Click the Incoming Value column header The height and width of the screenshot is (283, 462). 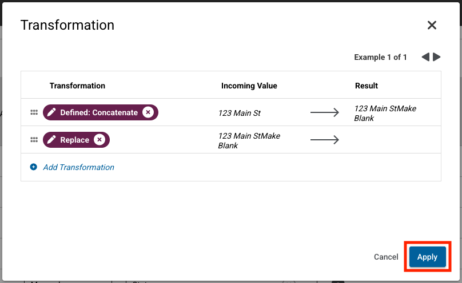(249, 86)
